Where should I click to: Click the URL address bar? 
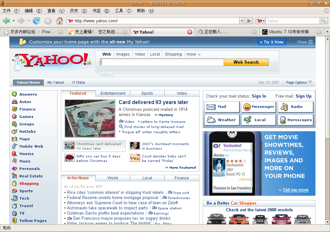153,21
